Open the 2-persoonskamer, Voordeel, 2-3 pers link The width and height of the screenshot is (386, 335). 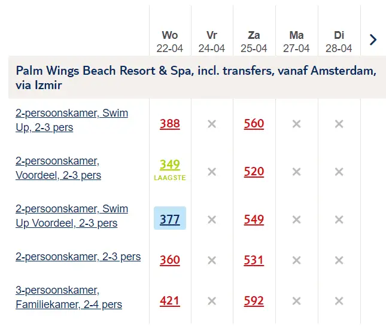[x=58, y=168]
